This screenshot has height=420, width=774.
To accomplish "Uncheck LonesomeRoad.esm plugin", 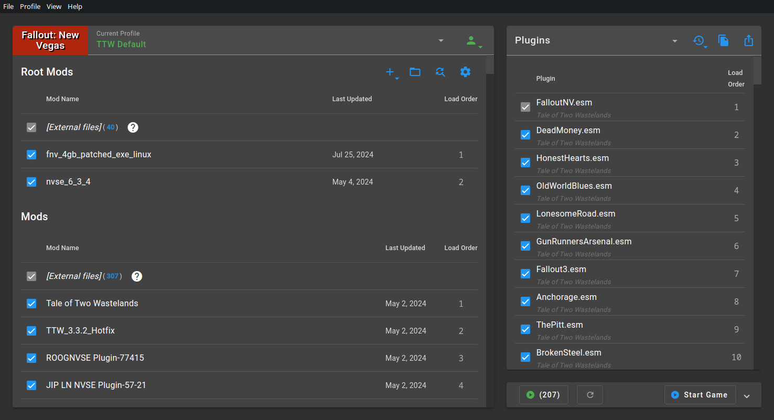I will click(525, 218).
